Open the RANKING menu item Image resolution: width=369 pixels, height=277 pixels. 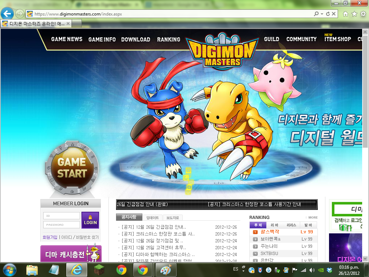click(x=169, y=39)
